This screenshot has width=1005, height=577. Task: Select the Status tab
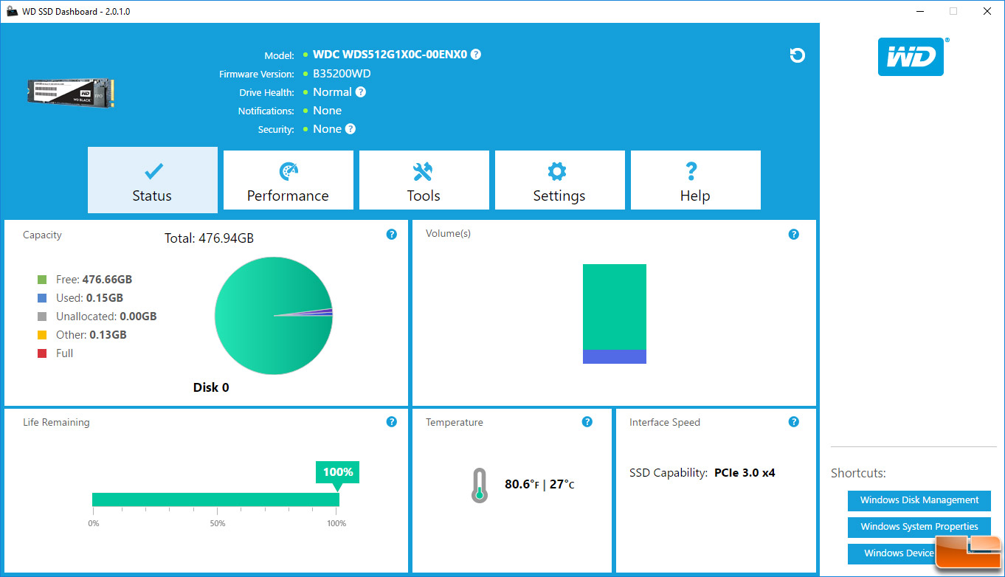[x=153, y=180]
